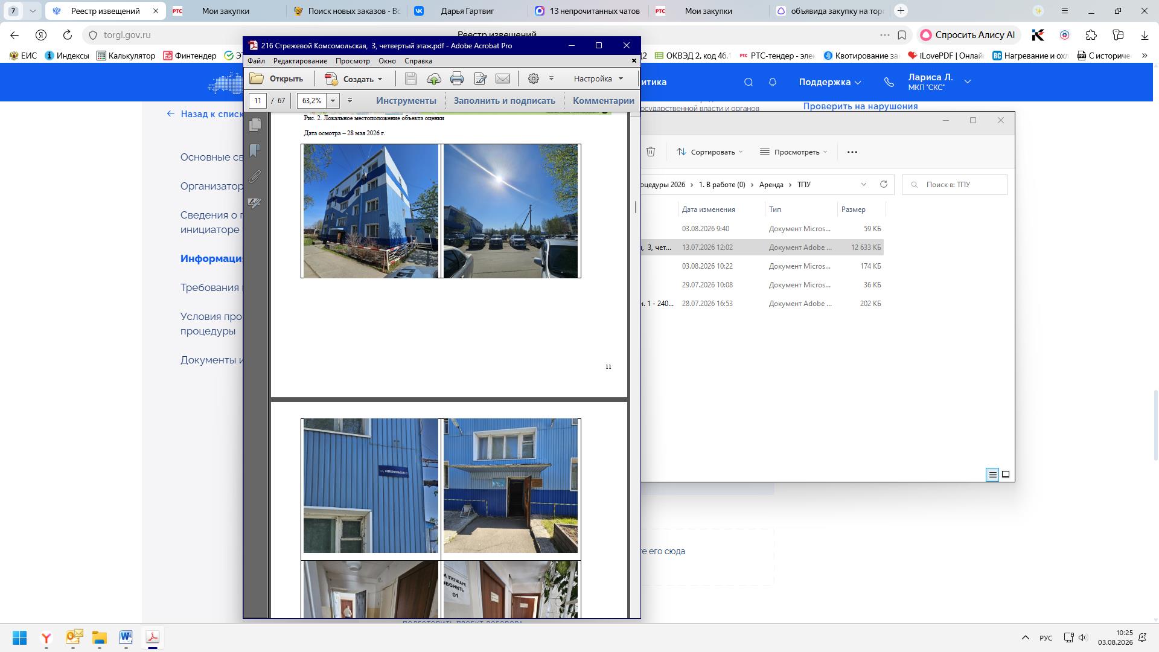The image size is (1159, 652).
Task: Expand page navigation overflow arrow beside zoom
Action: pos(350,101)
